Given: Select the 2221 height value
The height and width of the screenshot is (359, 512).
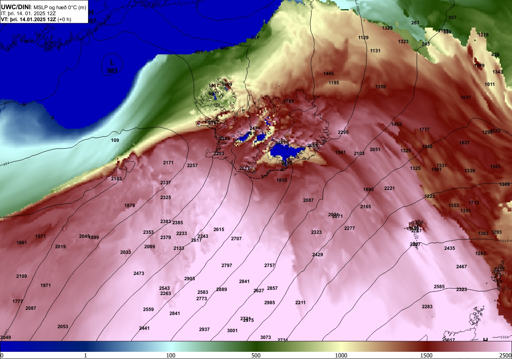Looking at the screenshot, I should pos(390,188).
